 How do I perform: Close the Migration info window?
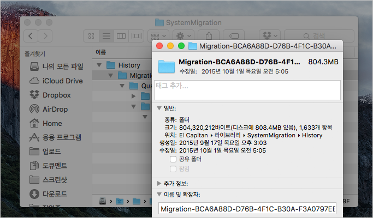(159, 46)
